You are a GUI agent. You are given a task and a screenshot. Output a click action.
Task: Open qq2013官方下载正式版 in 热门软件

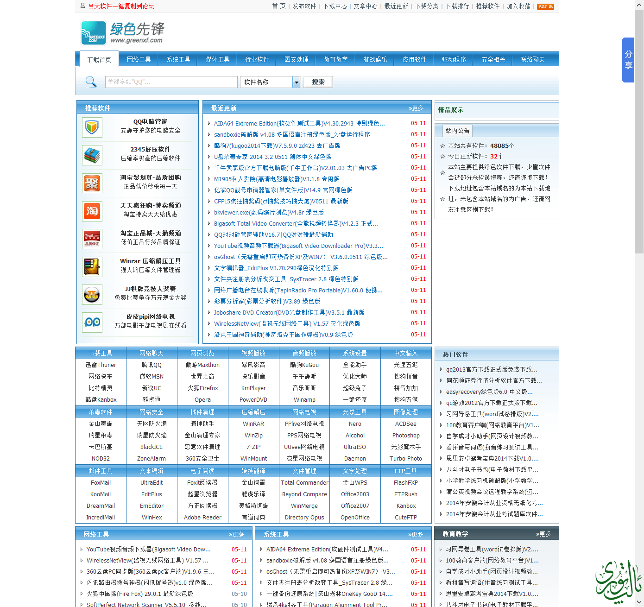pyautogui.click(x=492, y=369)
